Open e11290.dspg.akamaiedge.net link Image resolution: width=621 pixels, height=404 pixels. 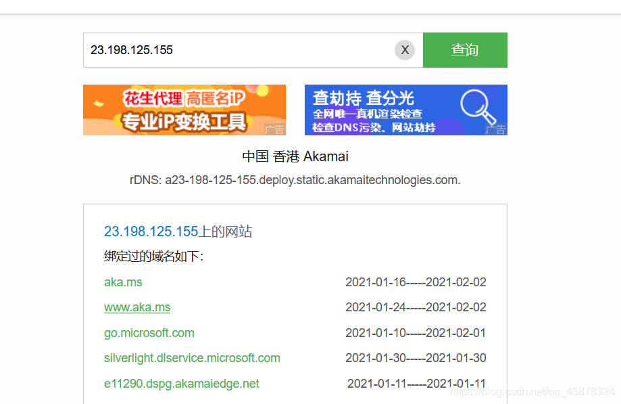tap(181, 384)
